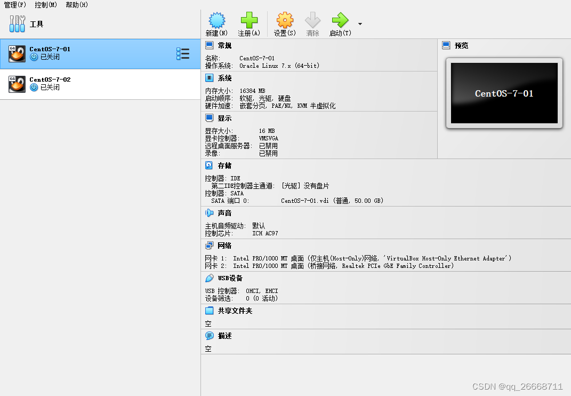Start the VM with the green arrow

341,20
